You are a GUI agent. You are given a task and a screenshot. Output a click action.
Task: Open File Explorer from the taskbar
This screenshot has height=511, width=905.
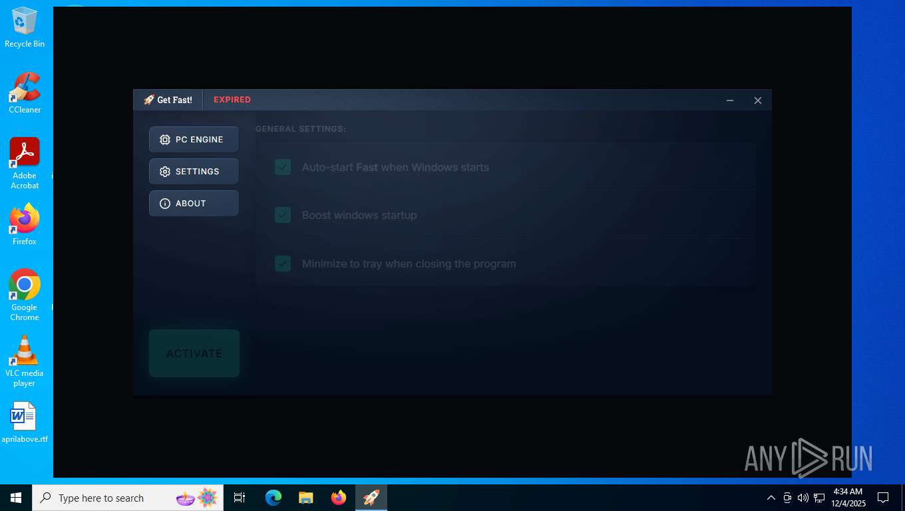(x=305, y=498)
